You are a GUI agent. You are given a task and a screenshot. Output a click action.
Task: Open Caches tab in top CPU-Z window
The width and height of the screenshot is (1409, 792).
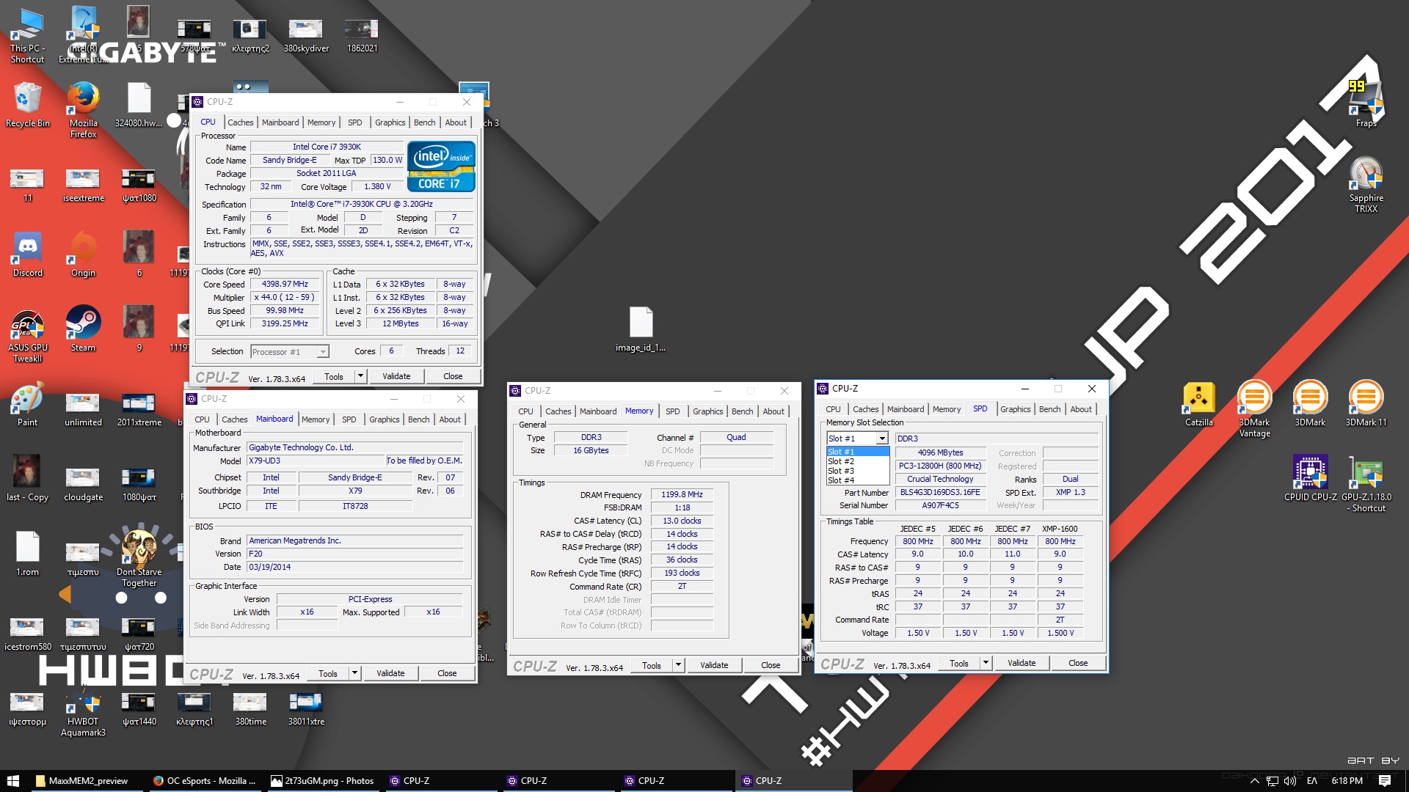240,122
